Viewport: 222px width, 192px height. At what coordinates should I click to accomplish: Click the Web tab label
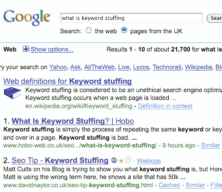[10, 49]
